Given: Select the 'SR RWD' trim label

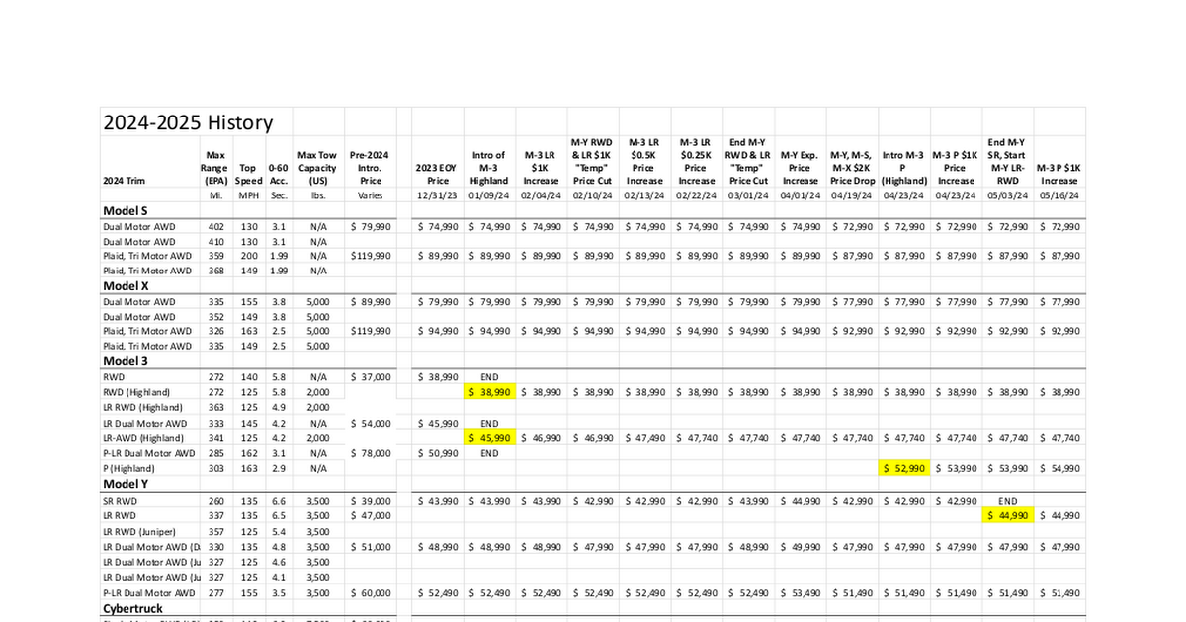Looking at the screenshot, I should 121,501.
